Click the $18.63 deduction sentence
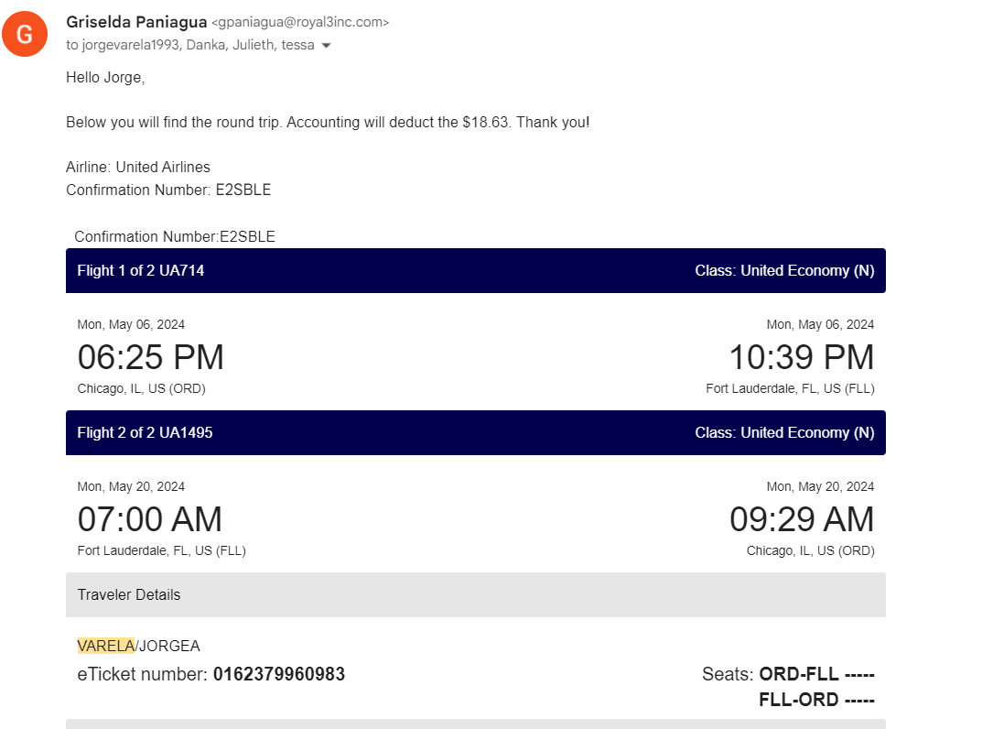 (x=328, y=122)
